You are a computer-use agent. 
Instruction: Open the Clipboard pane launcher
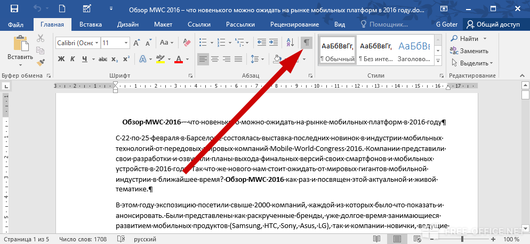coord(49,76)
